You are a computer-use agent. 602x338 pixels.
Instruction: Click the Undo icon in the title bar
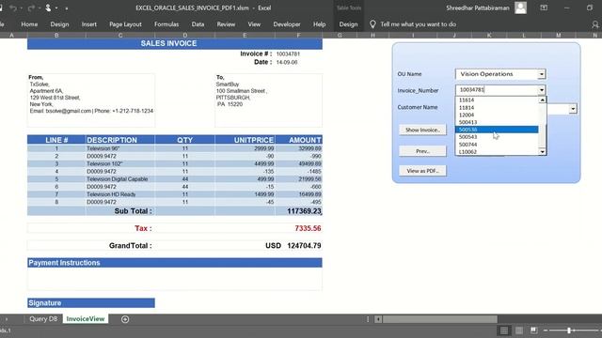tap(13, 8)
